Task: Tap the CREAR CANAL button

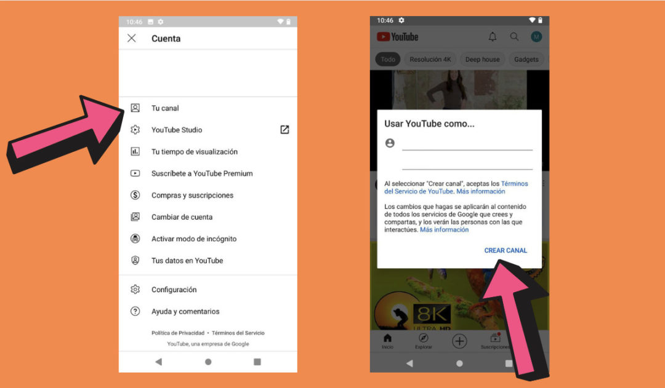Action: coord(506,250)
